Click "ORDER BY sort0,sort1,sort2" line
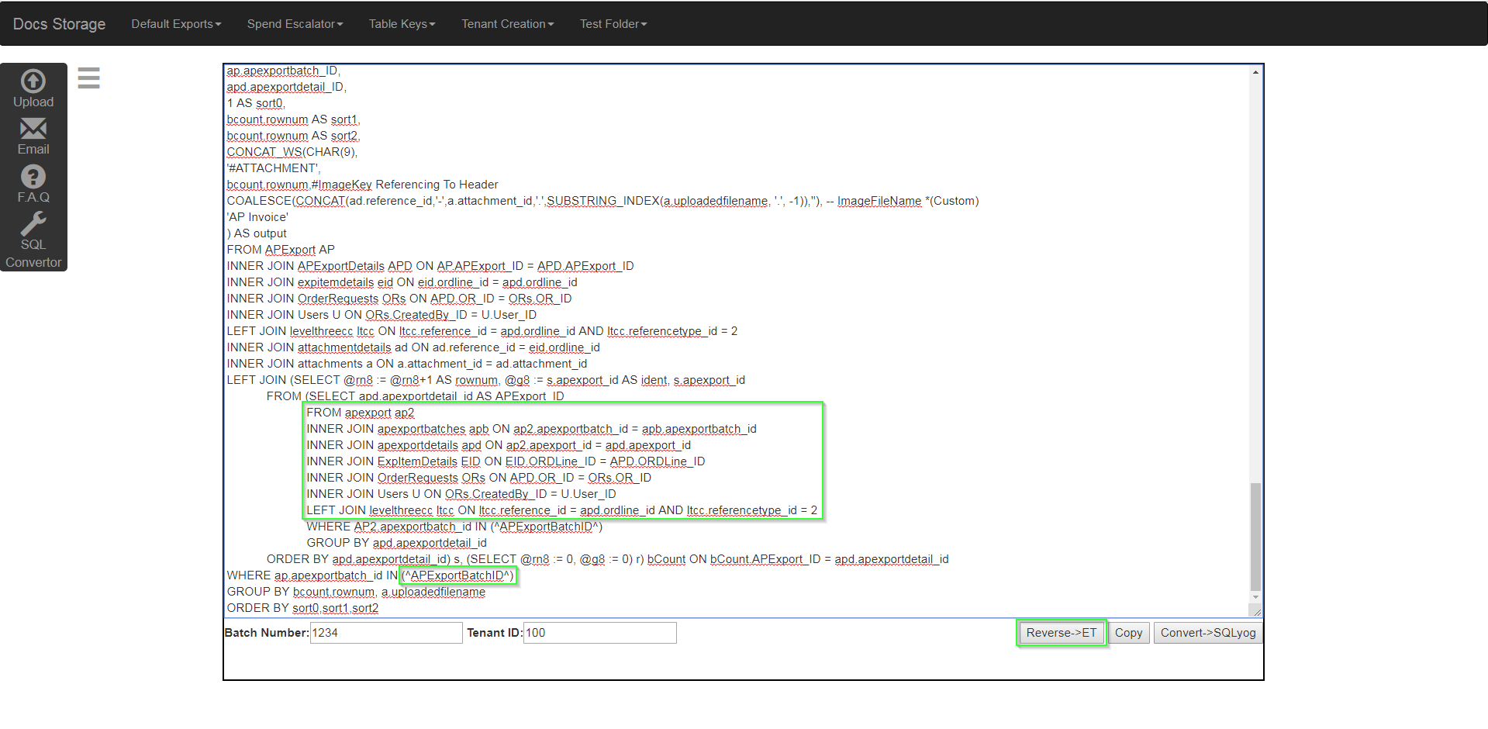The image size is (1488, 729). (x=302, y=608)
